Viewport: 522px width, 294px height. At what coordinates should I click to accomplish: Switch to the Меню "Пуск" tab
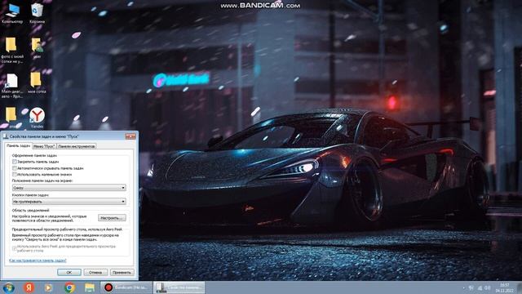coord(44,146)
